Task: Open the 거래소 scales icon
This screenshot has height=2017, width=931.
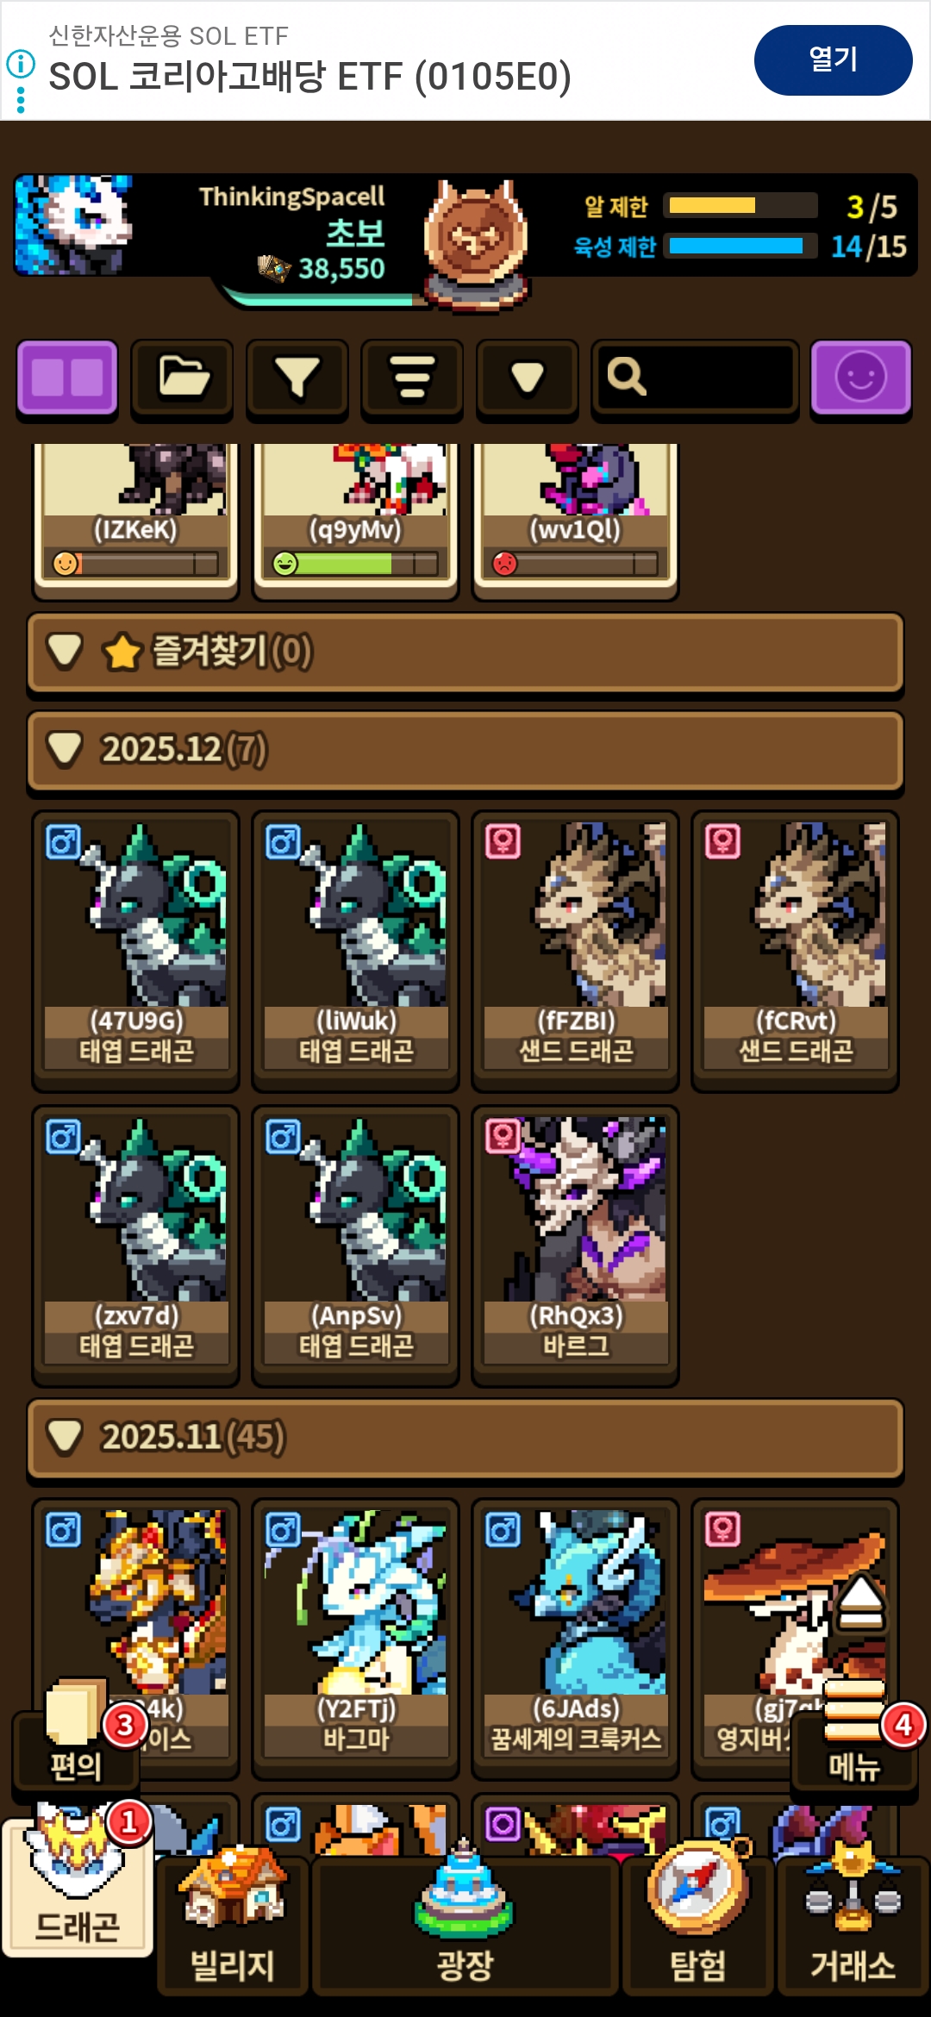Action: tap(853, 1923)
